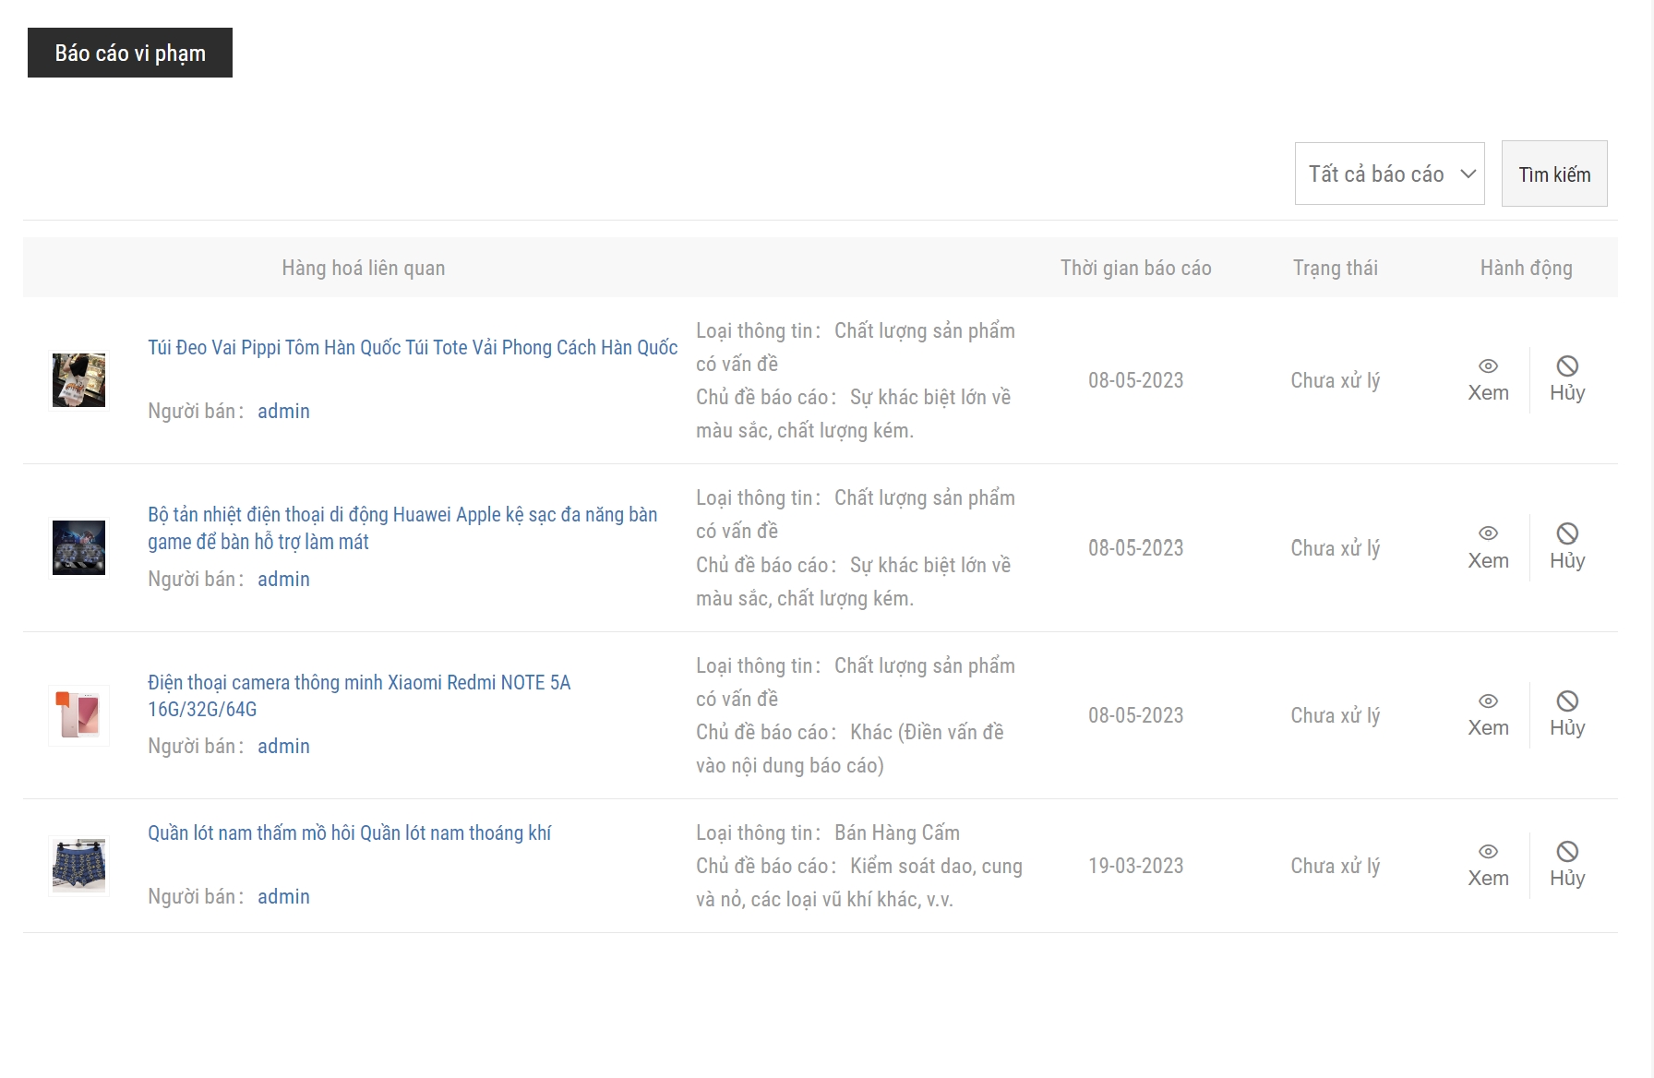Select the Báo cáo vi phạm tab
The width and height of the screenshot is (1654, 1078).
point(130,53)
